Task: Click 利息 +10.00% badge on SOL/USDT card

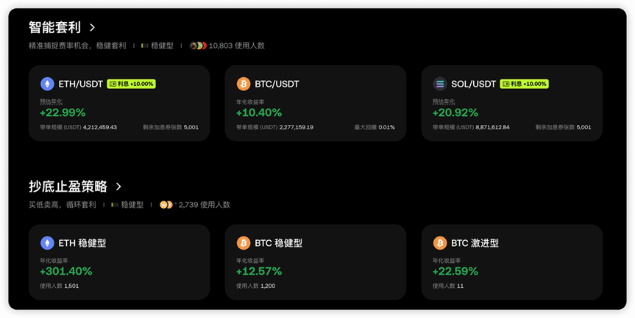Action: pos(524,84)
